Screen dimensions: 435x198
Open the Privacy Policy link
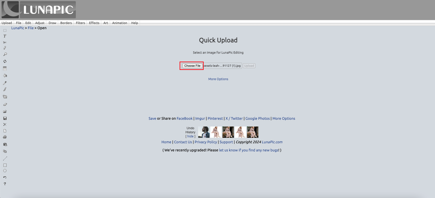pos(206,142)
